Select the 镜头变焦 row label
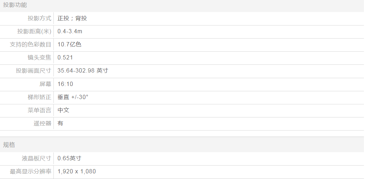The height and width of the screenshot is (179, 365). point(40,58)
